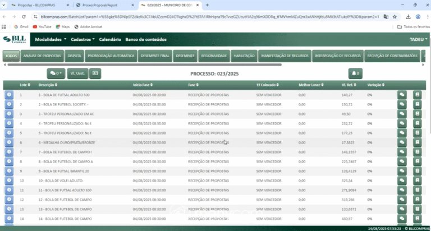Bookmark this page with star icon
Image resolution: width=431 pixels, height=231 pixels.
(x=395, y=17)
